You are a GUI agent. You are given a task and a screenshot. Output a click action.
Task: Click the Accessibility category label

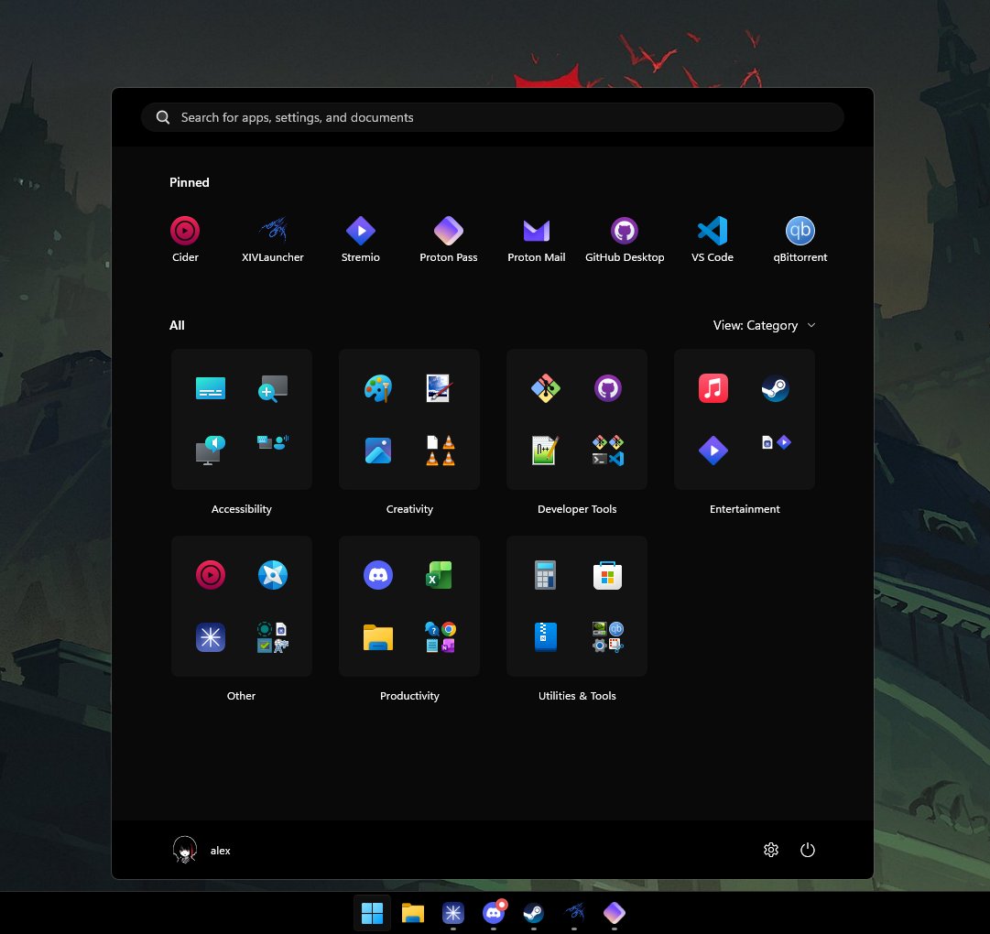[x=241, y=508]
